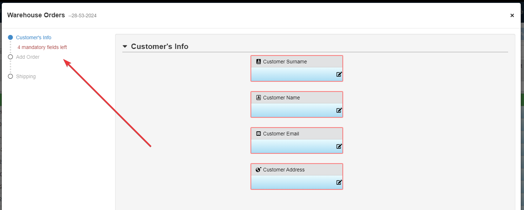Click the Customer Surname address-book icon
The width and height of the screenshot is (524, 210).
click(258, 62)
